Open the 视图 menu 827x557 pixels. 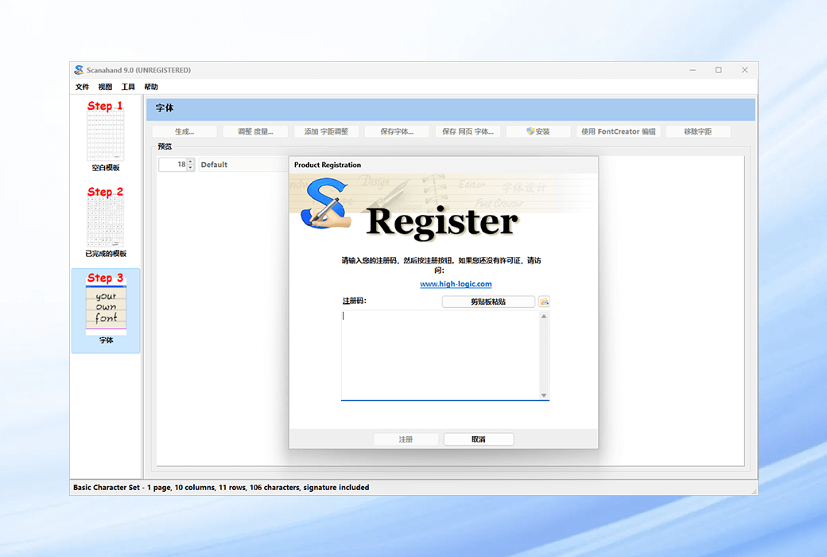click(105, 87)
